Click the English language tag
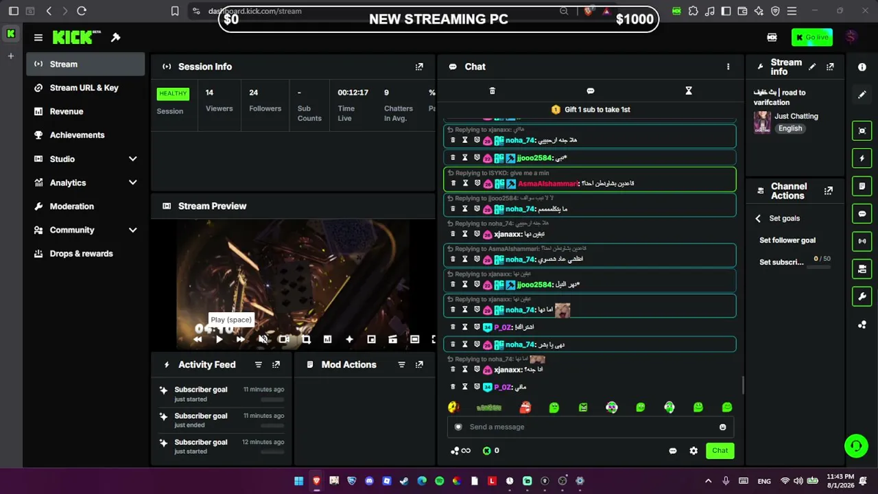This screenshot has width=878, height=494. pyautogui.click(x=790, y=128)
